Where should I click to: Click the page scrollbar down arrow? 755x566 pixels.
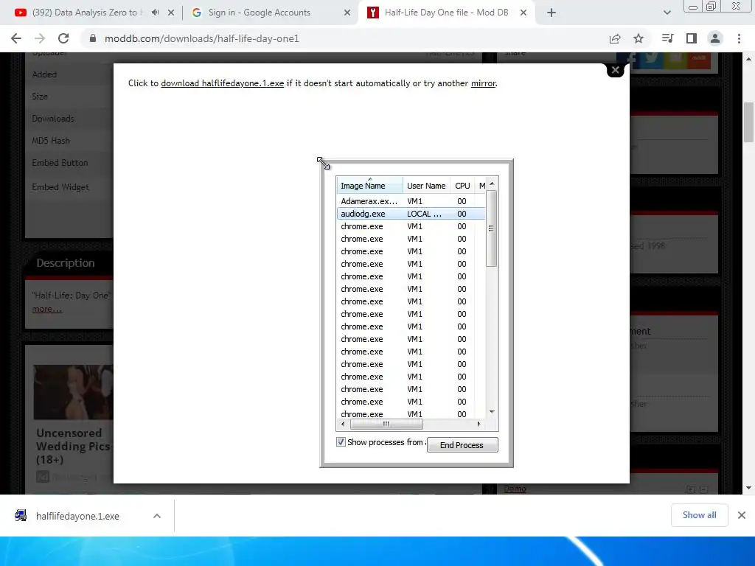pyautogui.click(x=749, y=488)
